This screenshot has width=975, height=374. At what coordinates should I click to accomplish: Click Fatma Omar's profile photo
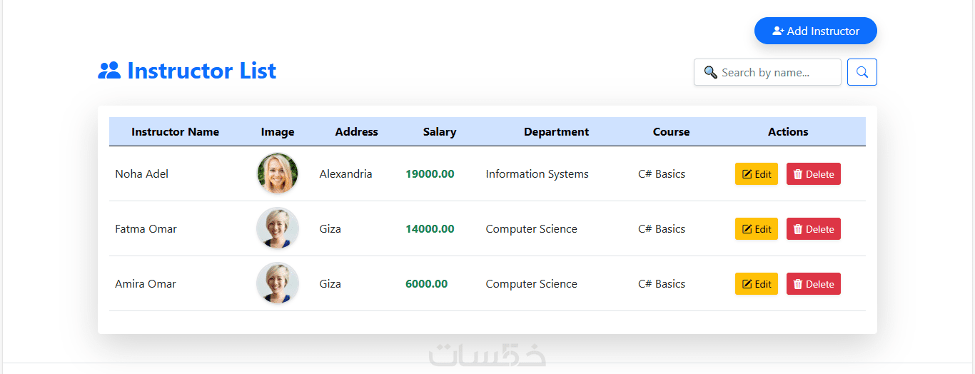278,228
